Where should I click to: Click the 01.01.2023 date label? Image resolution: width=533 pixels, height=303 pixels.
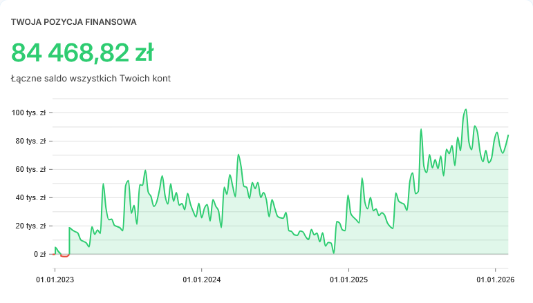coord(55,280)
